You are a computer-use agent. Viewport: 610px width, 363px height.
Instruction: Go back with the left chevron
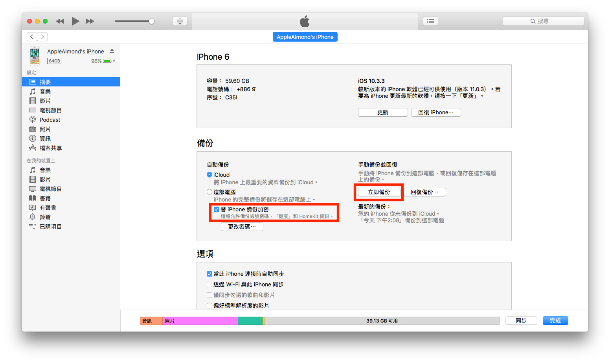pyautogui.click(x=32, y=37)
